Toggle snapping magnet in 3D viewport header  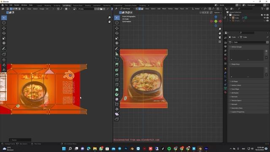click(210, 9)
